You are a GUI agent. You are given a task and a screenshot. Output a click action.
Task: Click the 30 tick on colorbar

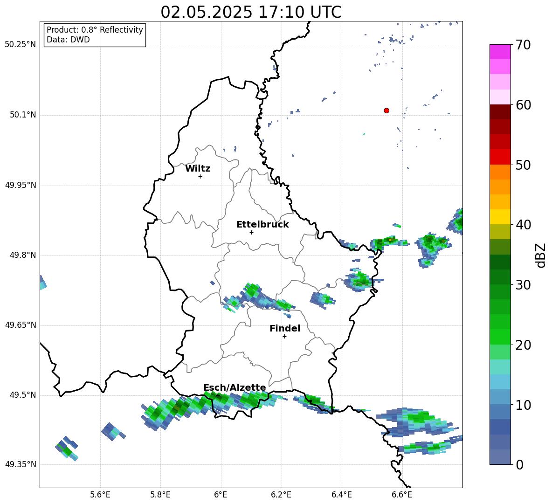[x=523, y=285]
